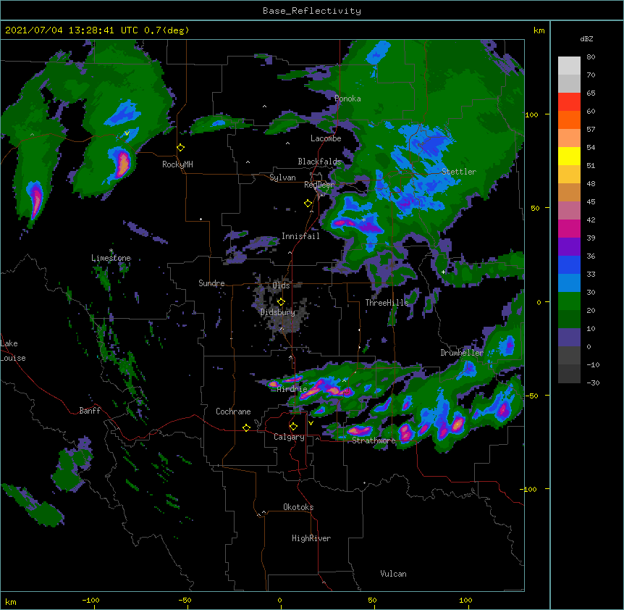Click the Airdrie label
Image resolution: width=624 pixels, height=610 pixels.
pos(292,389)
